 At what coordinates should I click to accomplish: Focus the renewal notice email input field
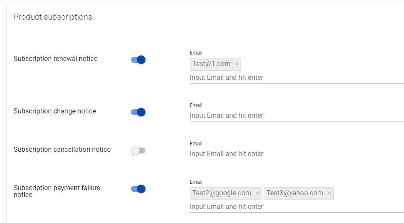coord(297,78)
